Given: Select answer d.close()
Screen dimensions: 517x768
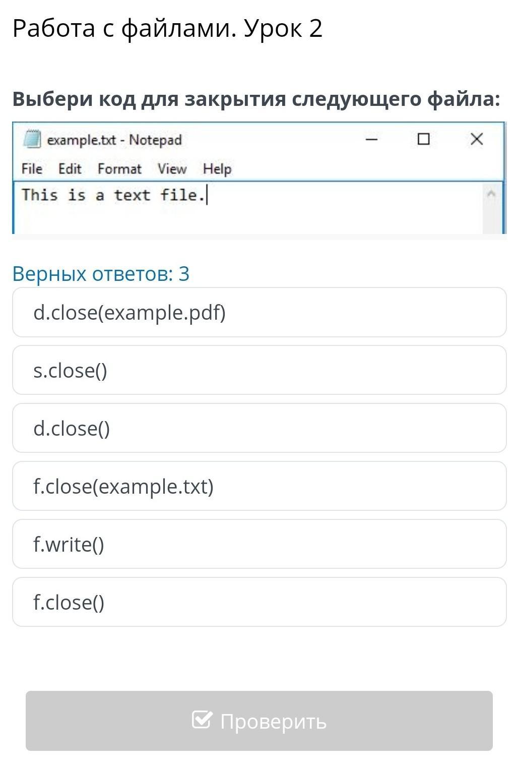Looking at the screenshot, I should (259, 429).
